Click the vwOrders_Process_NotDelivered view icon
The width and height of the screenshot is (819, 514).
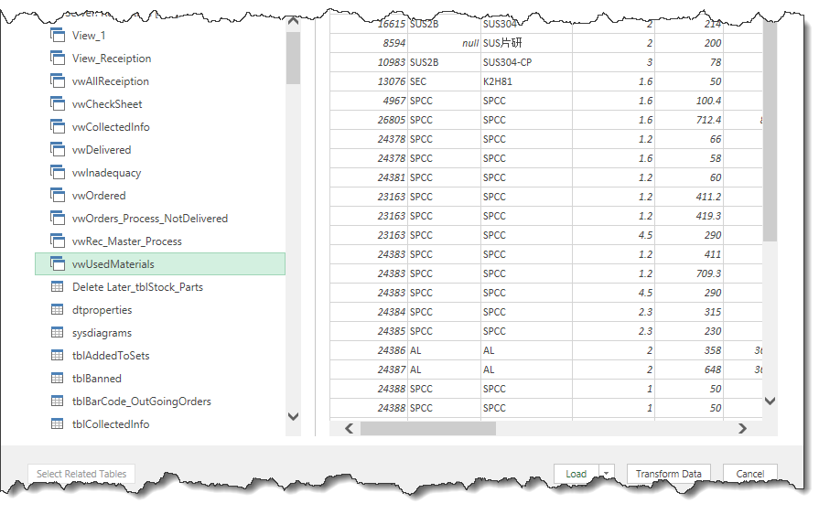58,218
